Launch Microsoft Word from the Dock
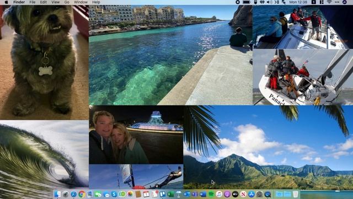The image size is (353, 199). pyautogui.click(x=203, y=194)
